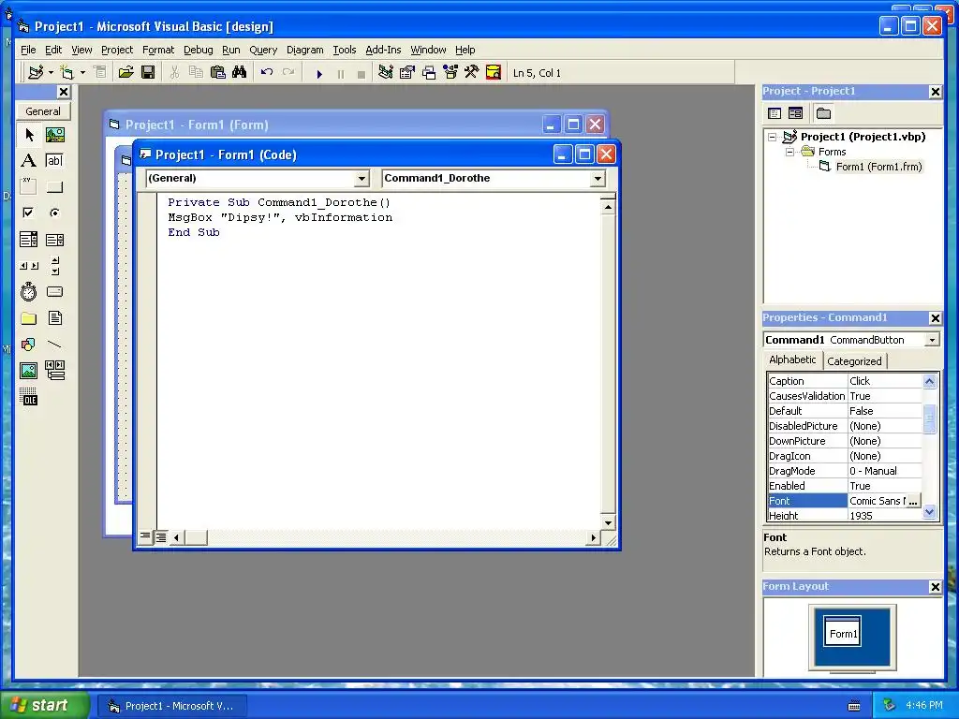
Task: Open the Command1_Dorothe procedure dropdown
Action: (x=598, y=179)
